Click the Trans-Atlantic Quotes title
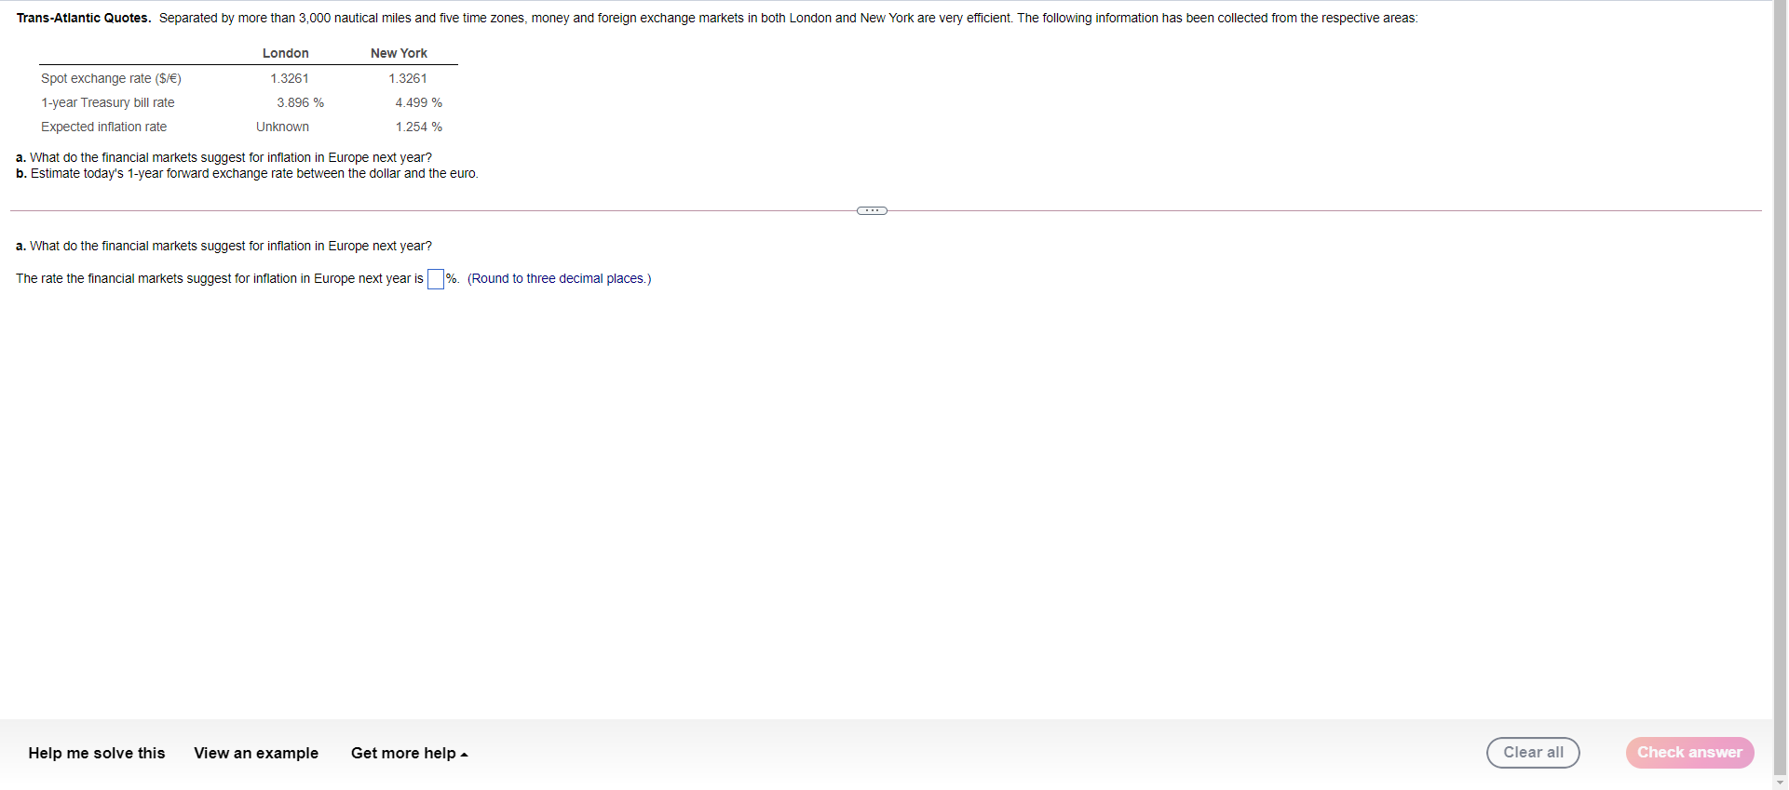This screenshot has width=1789, height=790. click(84, 18)
